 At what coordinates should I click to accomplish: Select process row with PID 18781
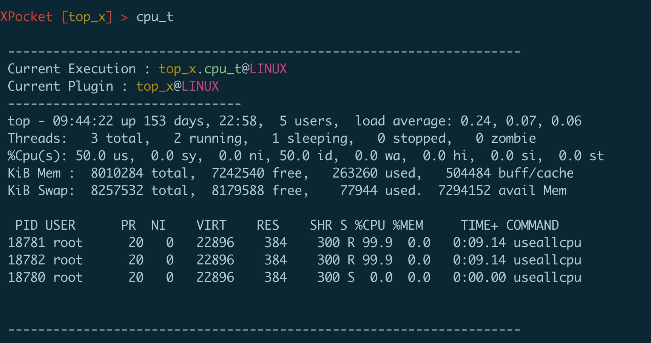(x=295, y=243)
